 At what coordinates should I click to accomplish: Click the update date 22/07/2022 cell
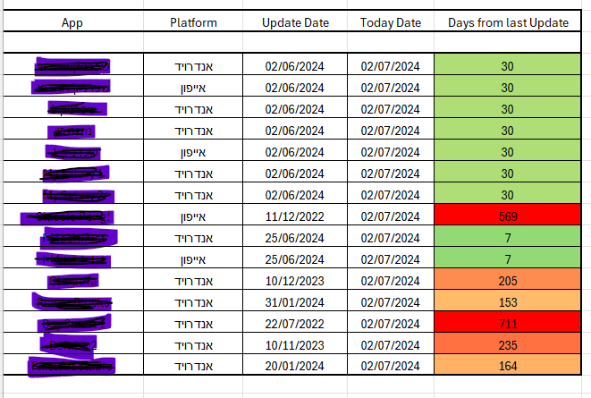tap(295, 324)
